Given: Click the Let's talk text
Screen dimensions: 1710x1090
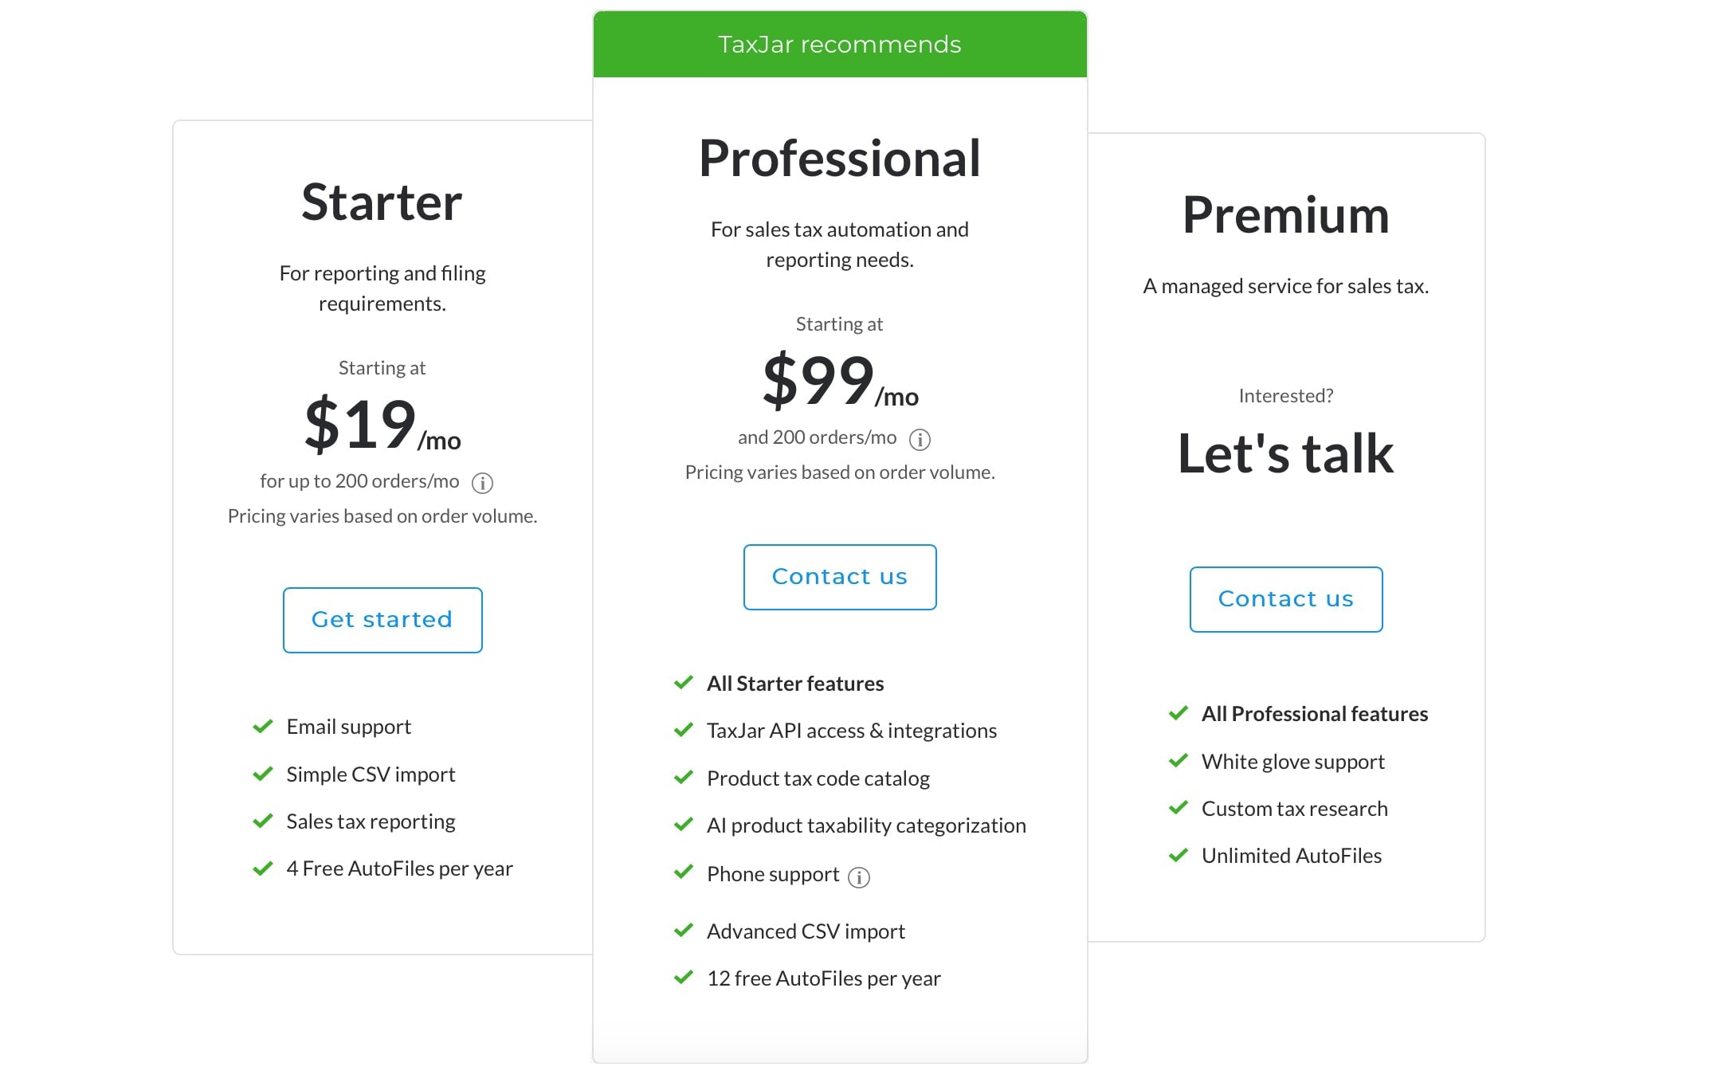Looking at the screenshot, I should (1286, 453).
